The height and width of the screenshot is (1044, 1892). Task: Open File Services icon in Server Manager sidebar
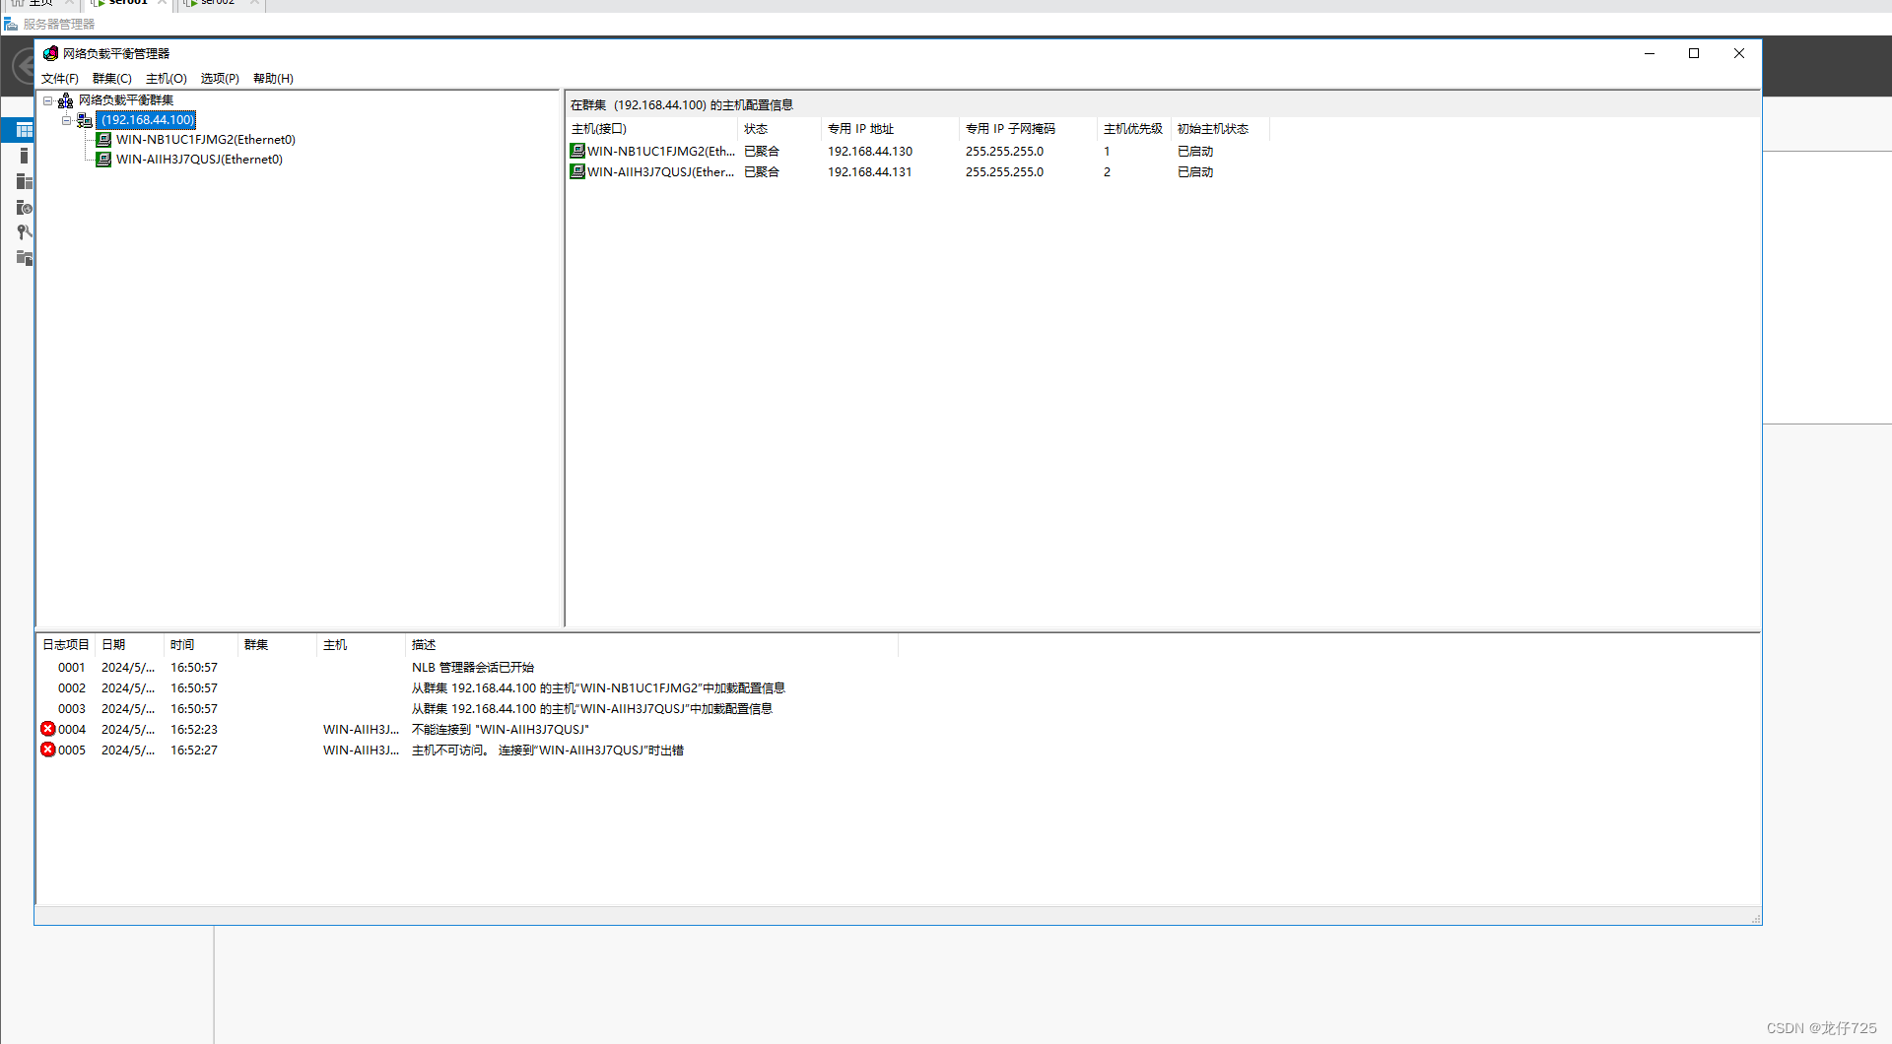[x=25, y=258]
